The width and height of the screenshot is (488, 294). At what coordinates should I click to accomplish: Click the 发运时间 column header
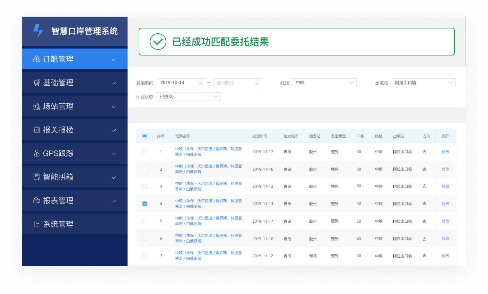(260, 136)
